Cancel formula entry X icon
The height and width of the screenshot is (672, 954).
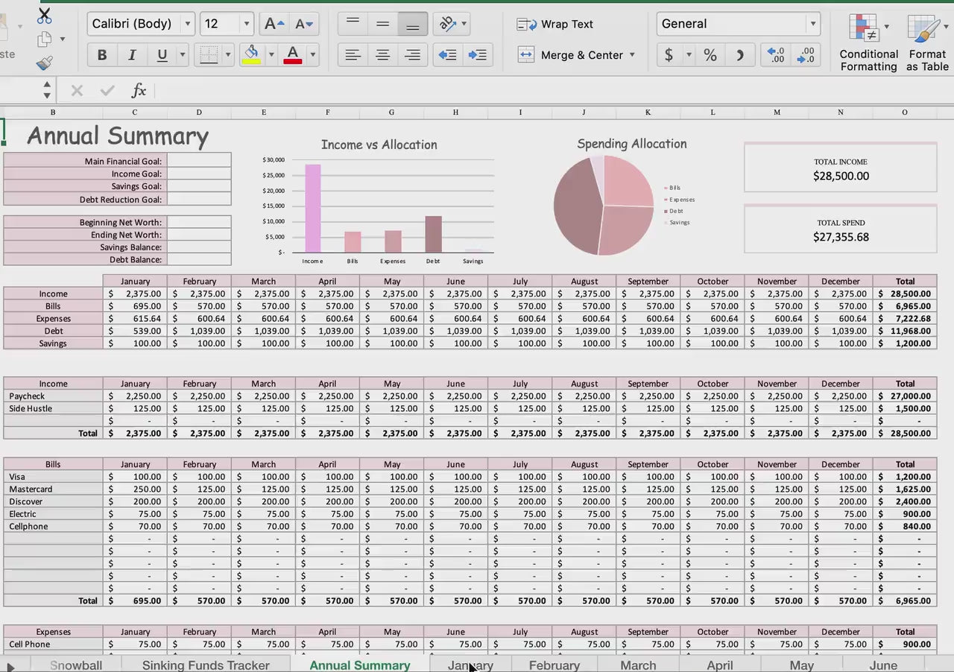pos(77,91)
